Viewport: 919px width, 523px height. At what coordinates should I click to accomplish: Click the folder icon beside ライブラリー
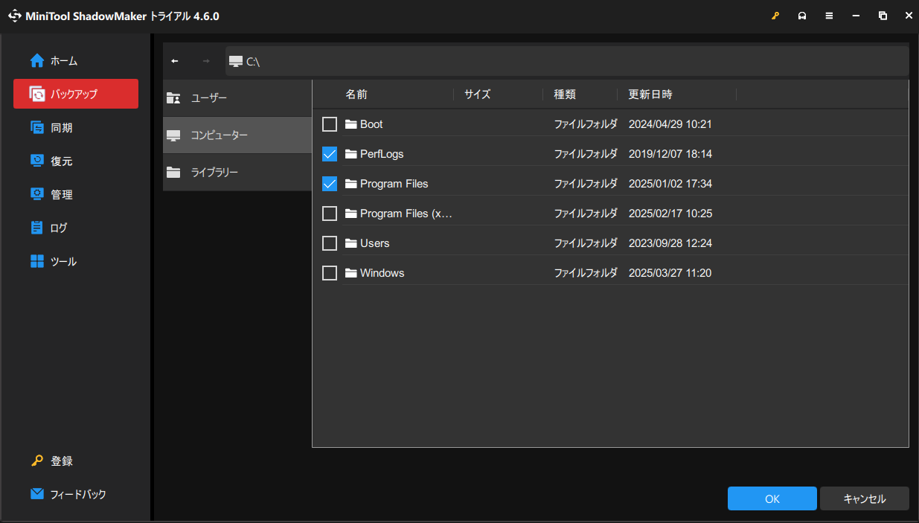173,173
